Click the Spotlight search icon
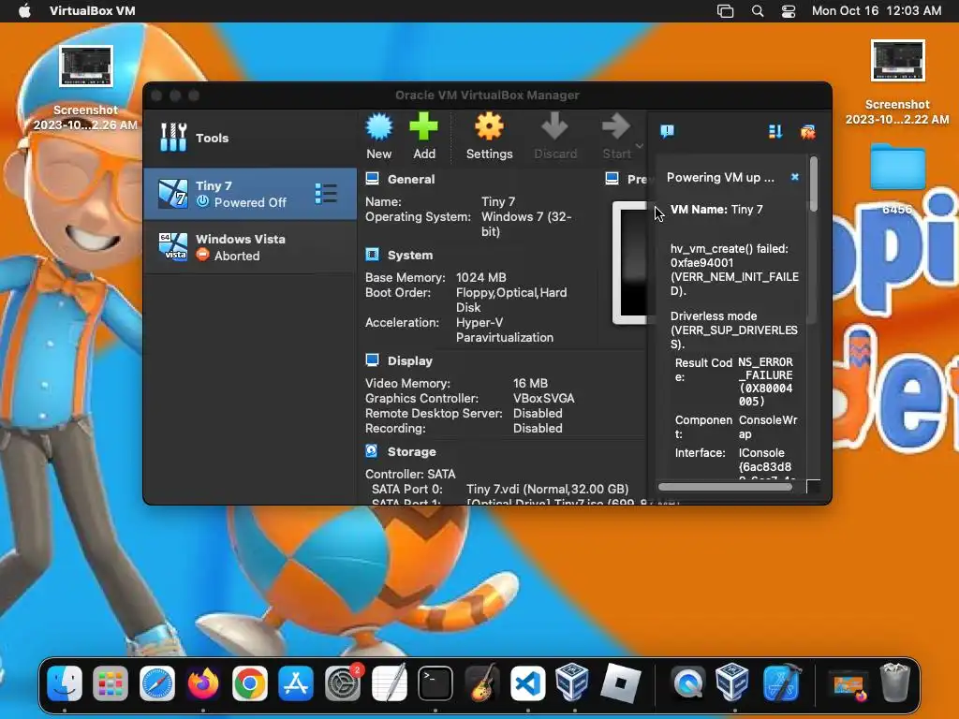 pos(757,11)
